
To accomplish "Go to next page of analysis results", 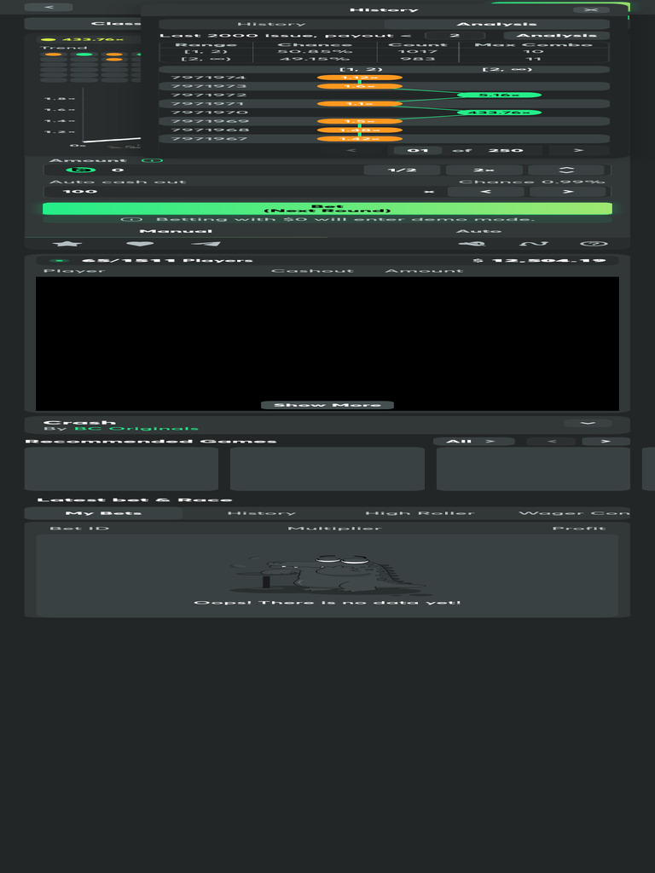I will click(578, 150).
